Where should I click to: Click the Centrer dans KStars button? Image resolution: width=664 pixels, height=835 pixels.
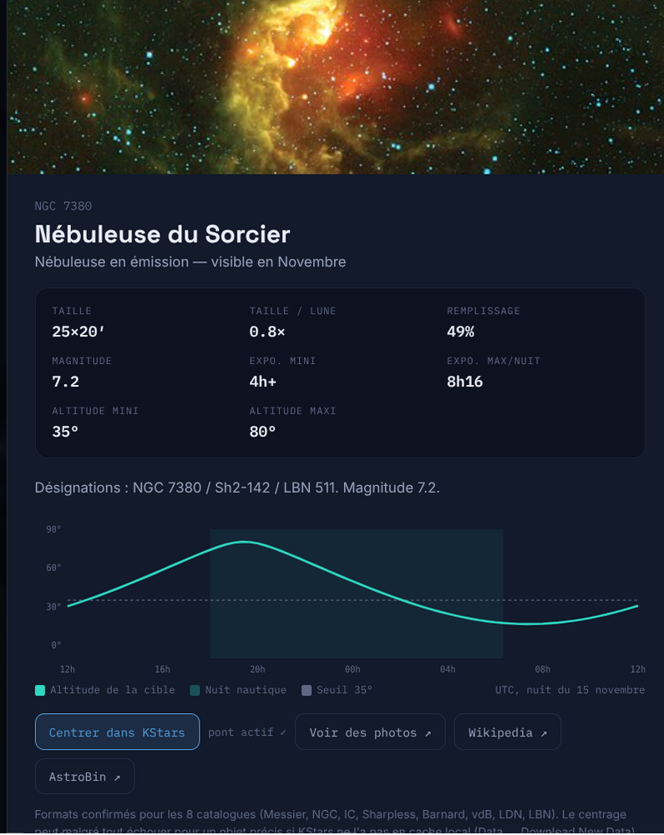pyautogui.click(x=117, y=731)
